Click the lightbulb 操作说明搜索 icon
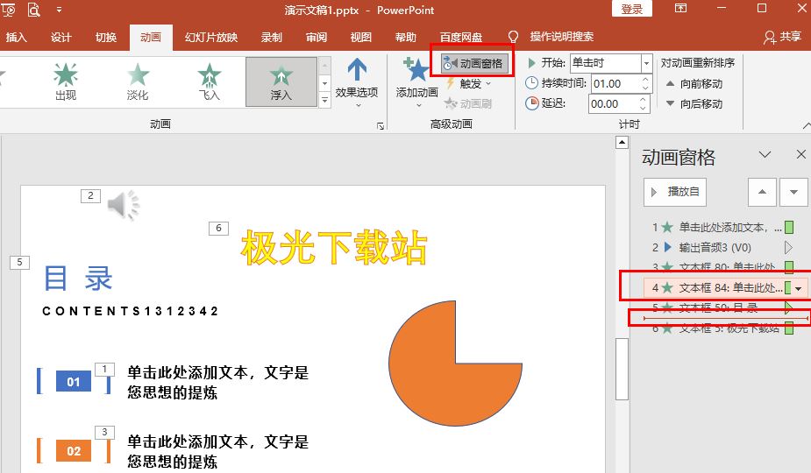The image size is (811, 473). click(x=514, y=37)
